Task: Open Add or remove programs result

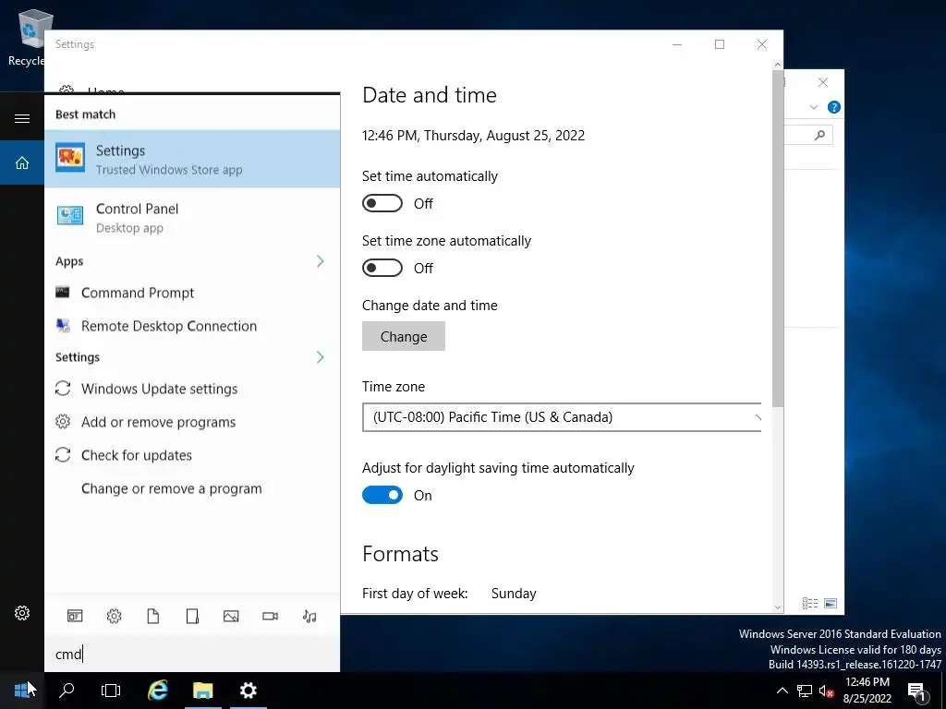Action: pyautogui.click(x=192, y=422)
